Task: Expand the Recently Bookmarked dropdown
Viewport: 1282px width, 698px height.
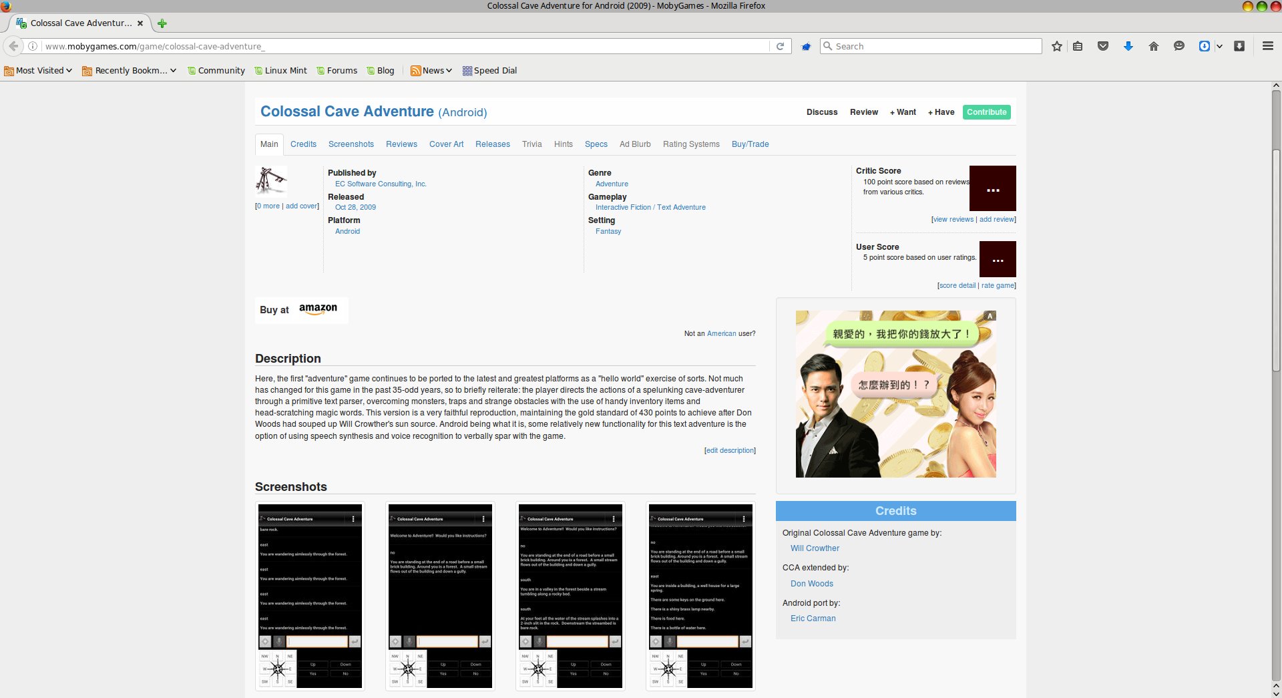Action: [130, 70]
